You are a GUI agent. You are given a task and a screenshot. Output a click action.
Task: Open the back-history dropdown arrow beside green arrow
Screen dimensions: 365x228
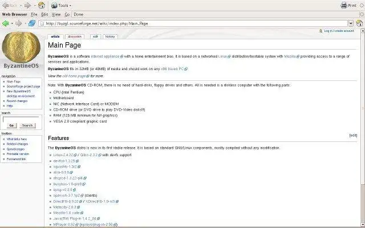click(12, 23)
